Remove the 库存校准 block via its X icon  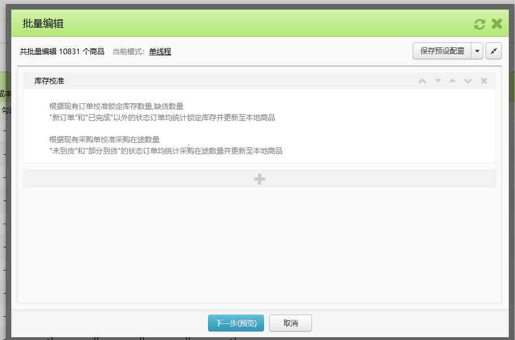[484, 81]
